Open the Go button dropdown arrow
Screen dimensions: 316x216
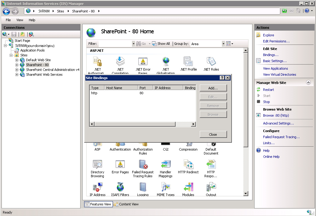pyautogui.click(x=150, y=44)
